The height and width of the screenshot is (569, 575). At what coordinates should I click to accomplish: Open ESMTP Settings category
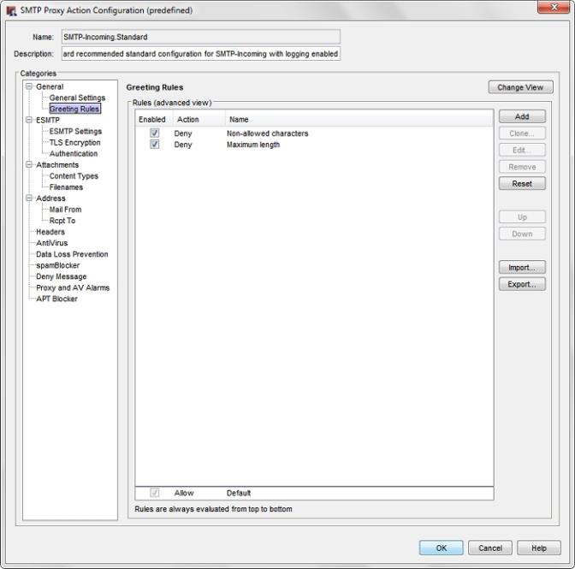pyautogui.click(x=75, y=131)
